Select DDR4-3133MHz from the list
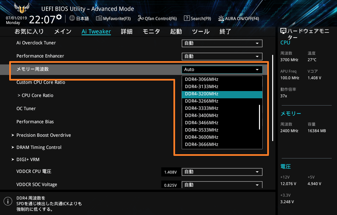 pos(222,86)
